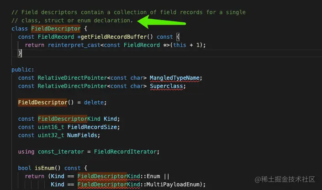Click the bool keyword

tap(25, 168)
